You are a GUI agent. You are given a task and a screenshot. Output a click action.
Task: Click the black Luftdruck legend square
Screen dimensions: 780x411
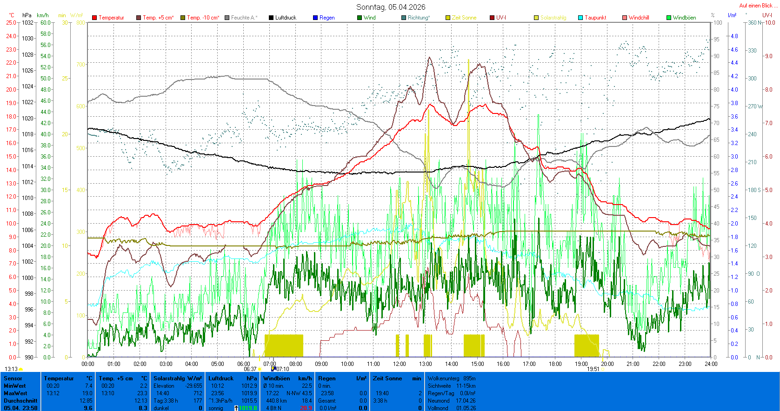tap(271, 18)
